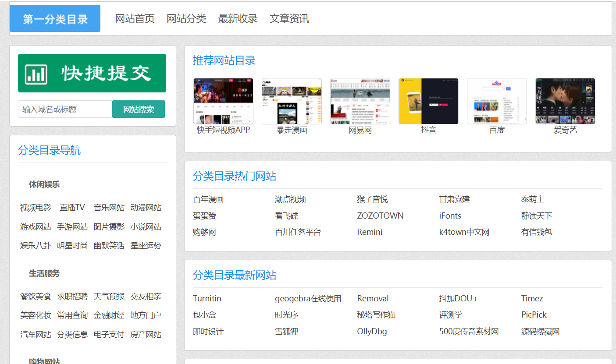
Task: Go to 最新收录 in top navigation
Action: [238, 18]
